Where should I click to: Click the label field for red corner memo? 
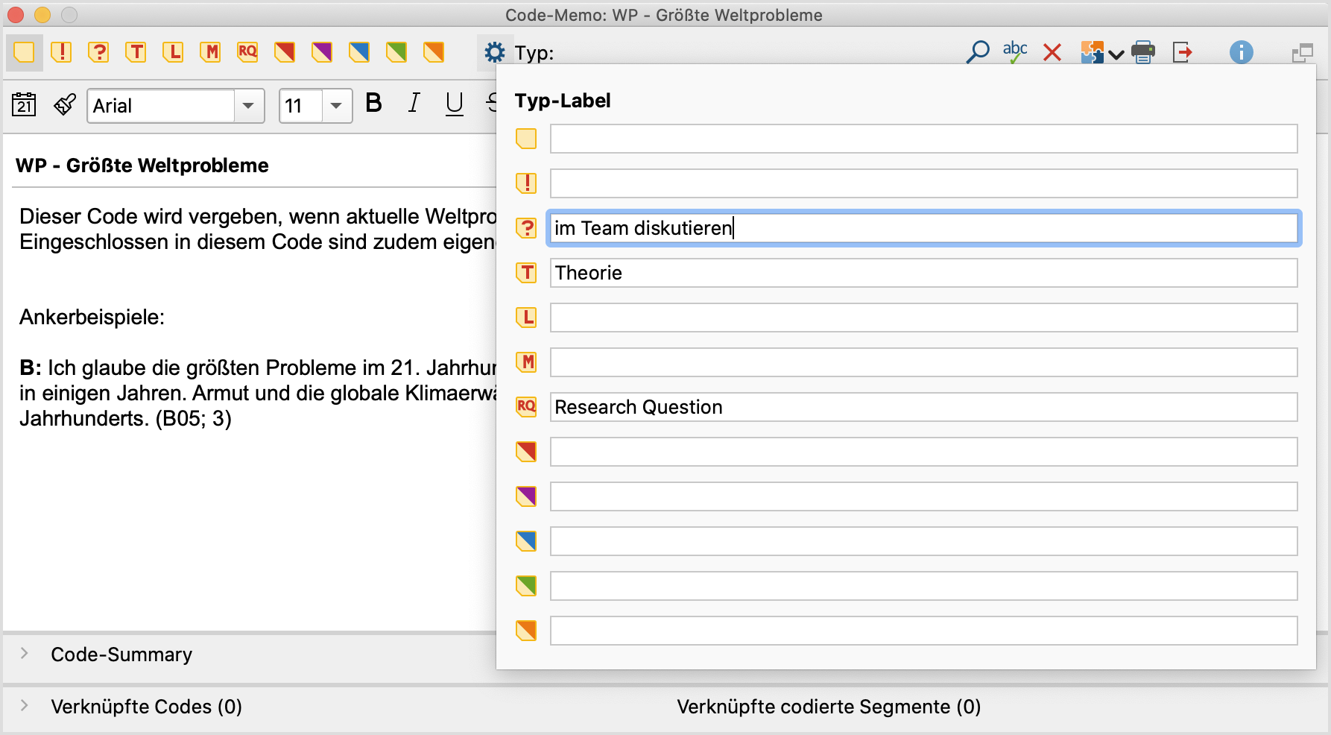click(x=924, y=452)
